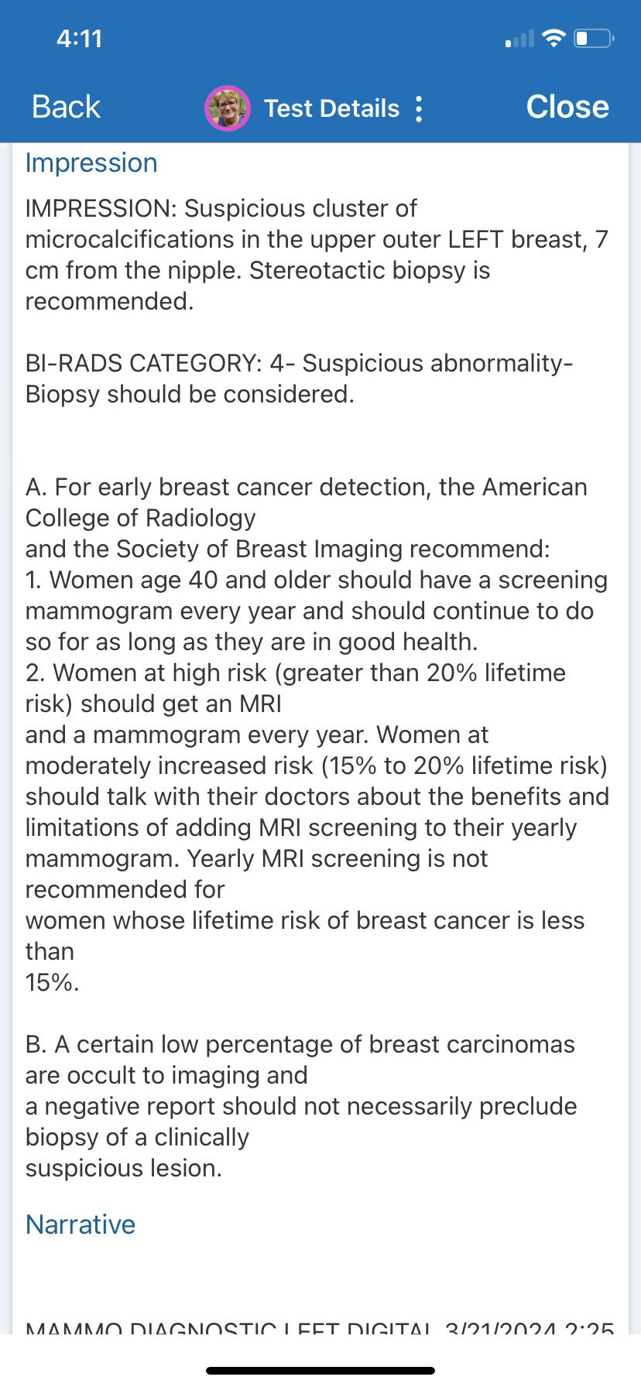This screenshot has width=641, height=1387.
Task: Tap the 4:11 clock in status bar
Action: 79,39
